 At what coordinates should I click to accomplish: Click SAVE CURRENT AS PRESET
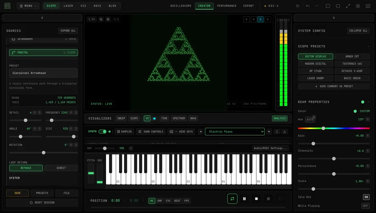pyautogui.click(x=334, y=86)
